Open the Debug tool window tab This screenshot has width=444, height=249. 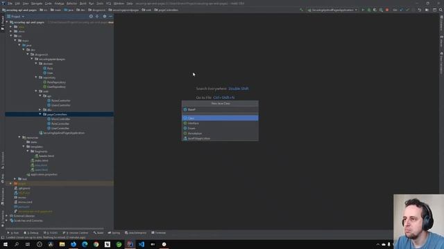pyautogui.click(x=31, y=233)
